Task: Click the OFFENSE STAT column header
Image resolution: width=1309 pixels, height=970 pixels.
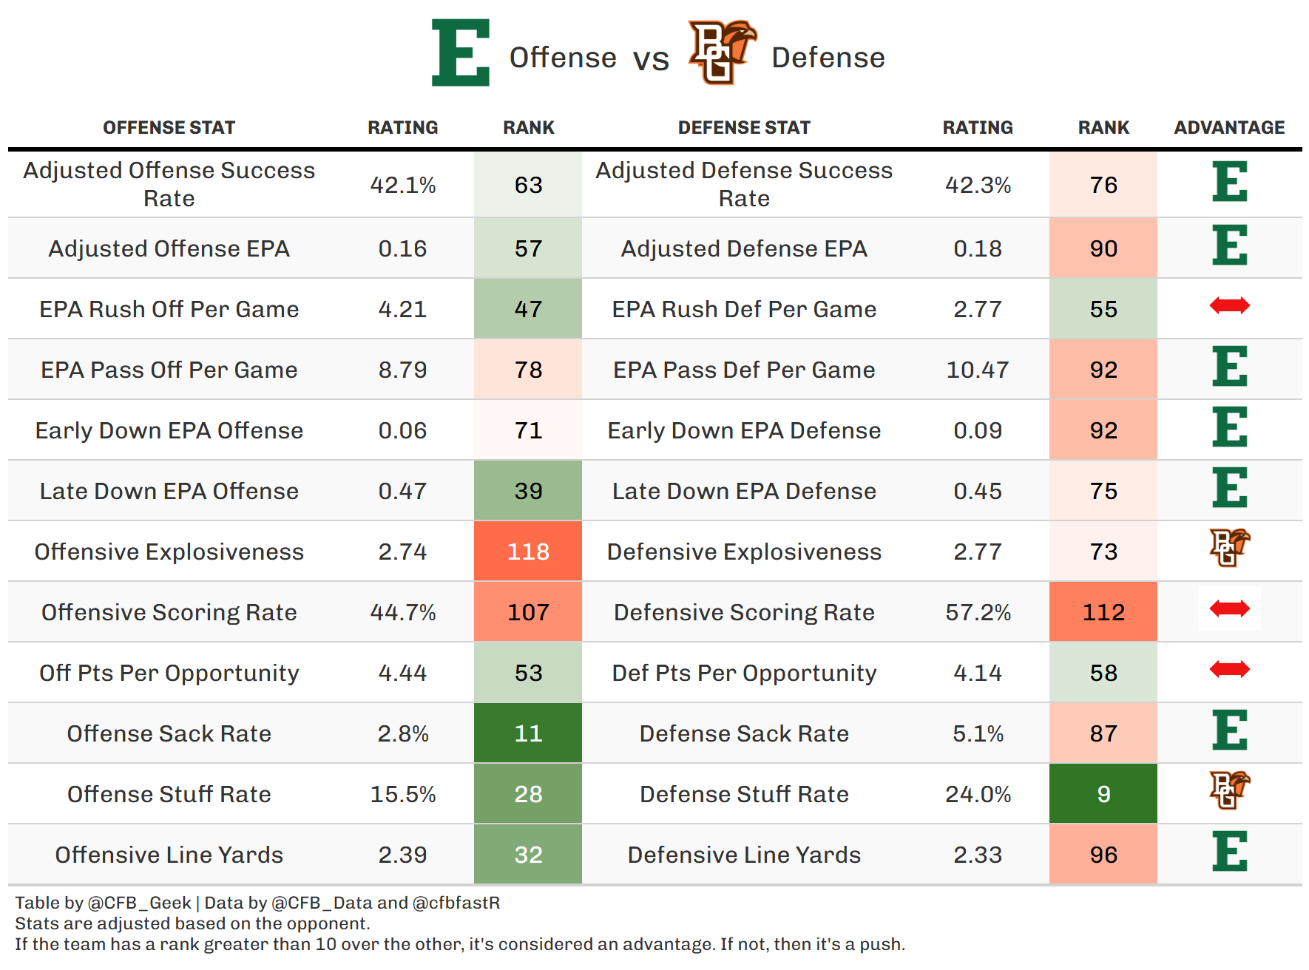Action: [x=169, y=128]
